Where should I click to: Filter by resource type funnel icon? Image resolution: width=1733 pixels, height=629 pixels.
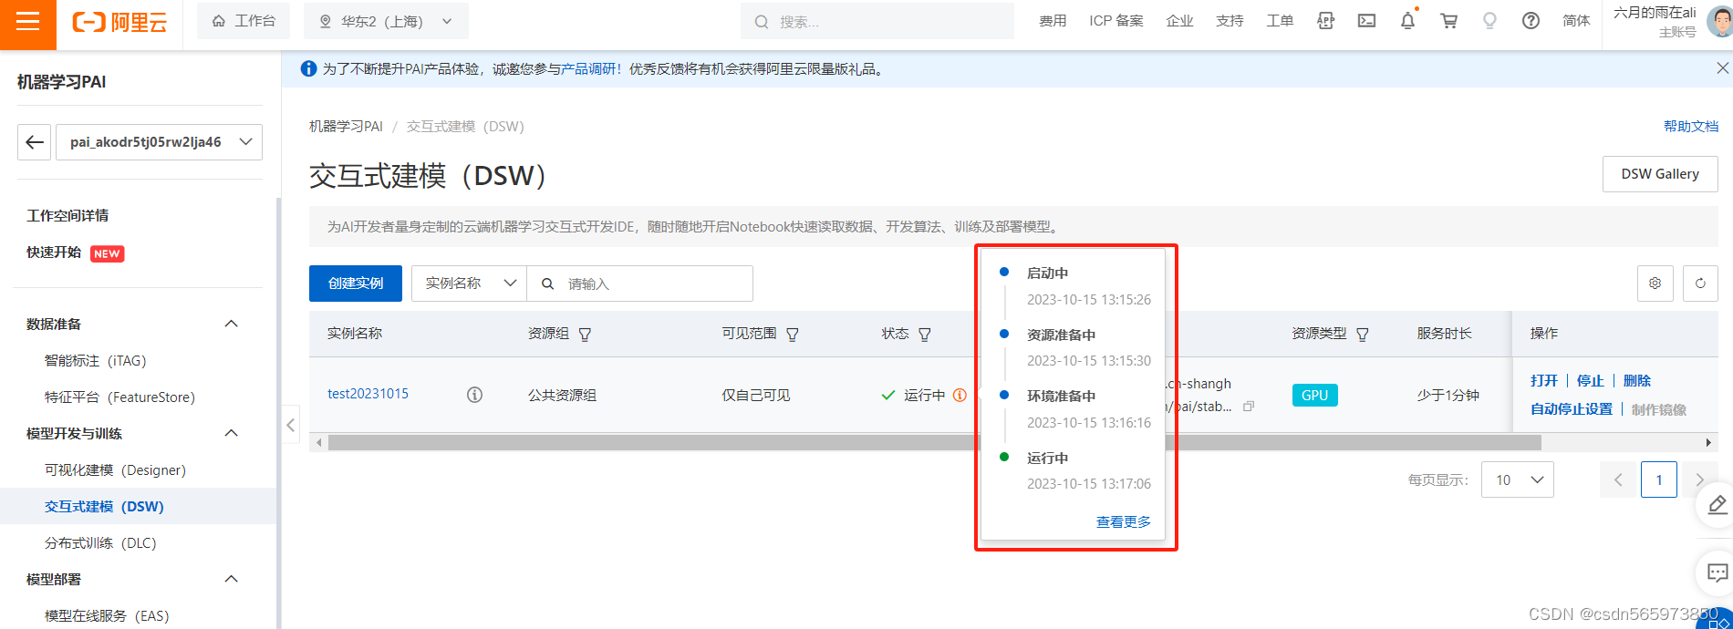[x=1362, y=335]
